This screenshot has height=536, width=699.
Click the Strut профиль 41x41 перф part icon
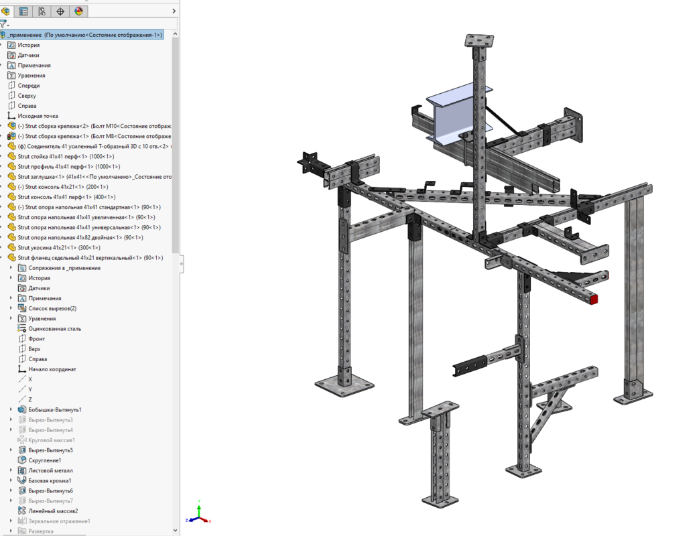[12, 167]
